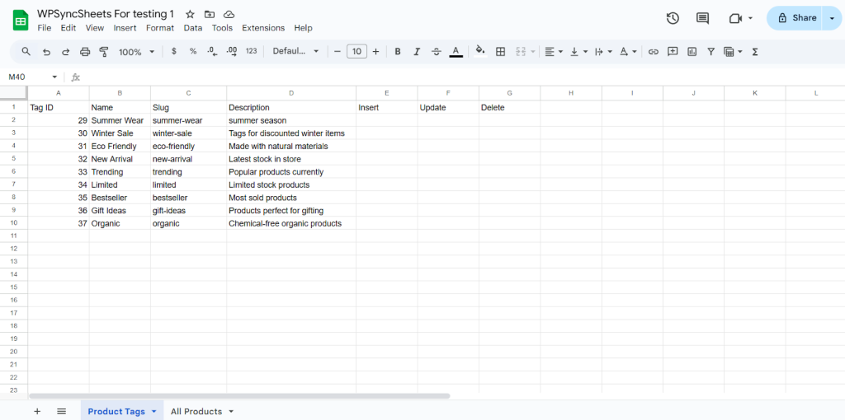
Task: Increase font size with plus button
Action: pos(375,52)
